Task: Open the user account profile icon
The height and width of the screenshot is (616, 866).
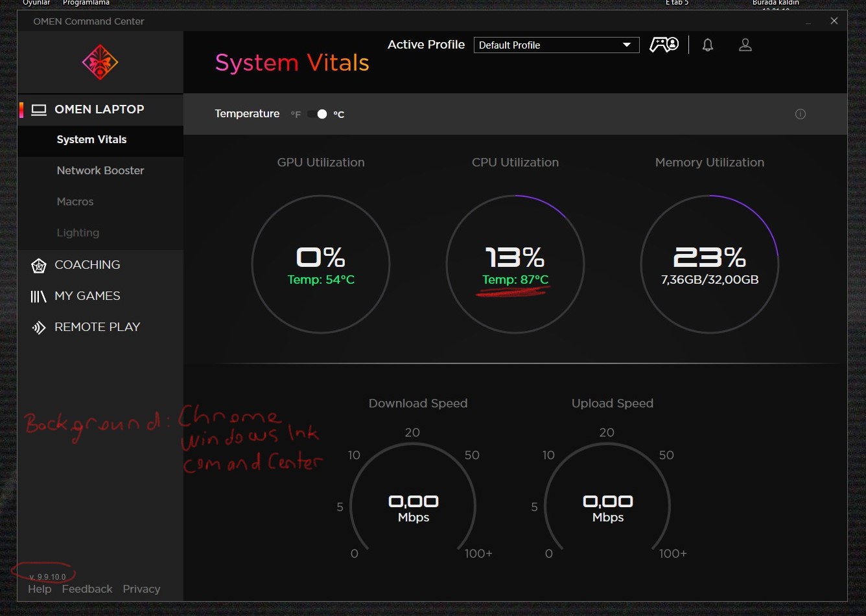Action: click(745, 45)
